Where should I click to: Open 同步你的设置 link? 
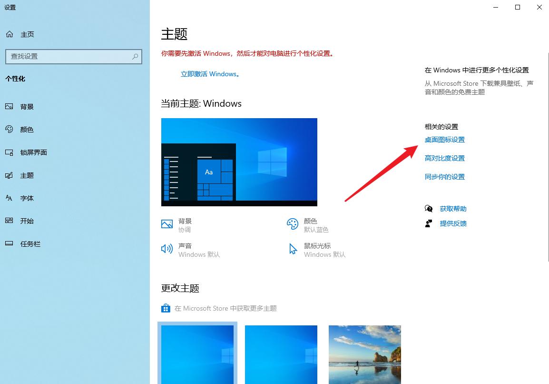click(x=445, y=177)
